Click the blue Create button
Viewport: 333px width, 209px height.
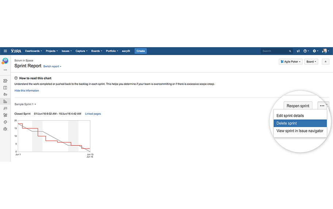click(141, 51)
